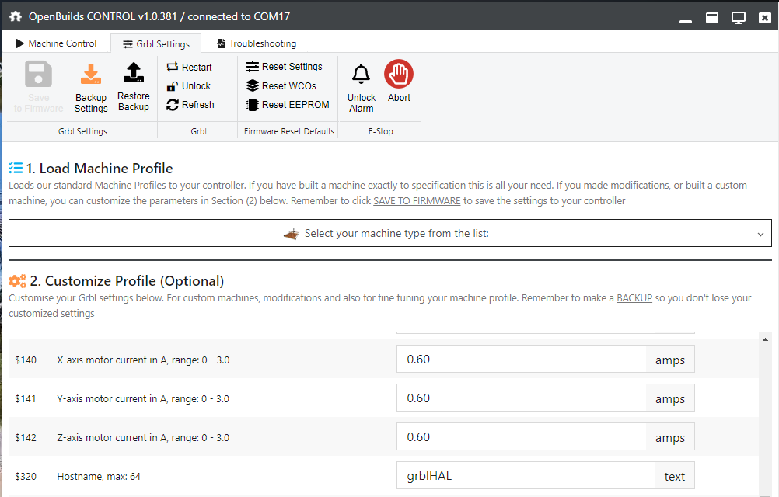Click the Restore Backup icon
The height and width of the screenshot is (497, 779).
[133, 74]
